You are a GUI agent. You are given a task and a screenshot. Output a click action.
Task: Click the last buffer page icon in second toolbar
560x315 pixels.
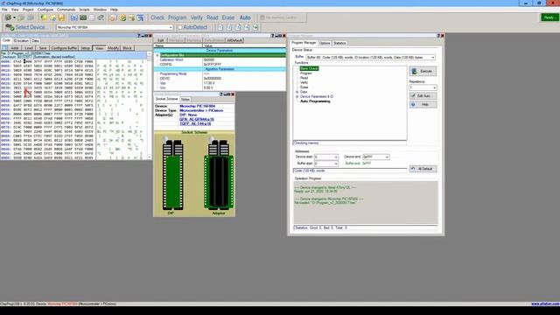click(255, 27)
